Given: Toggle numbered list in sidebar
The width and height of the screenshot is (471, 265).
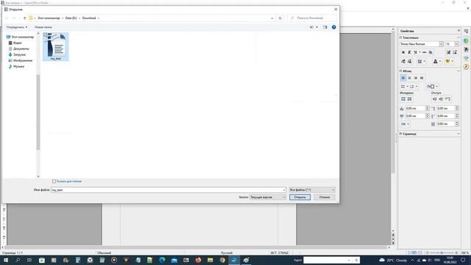Looking at the screenshot, I should [412, 87].
